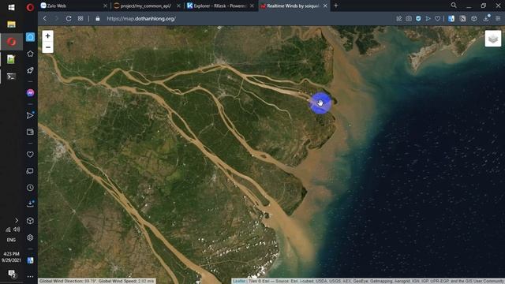Open the Speed Dial start page grid
505x284 pixels.
click(x=80, y=19)
